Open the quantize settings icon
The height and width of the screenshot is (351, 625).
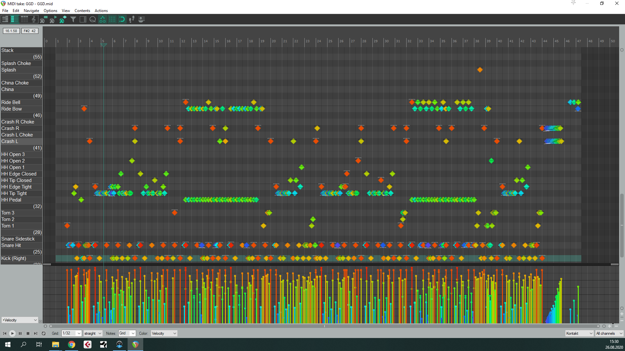click(x=92, y=19)
